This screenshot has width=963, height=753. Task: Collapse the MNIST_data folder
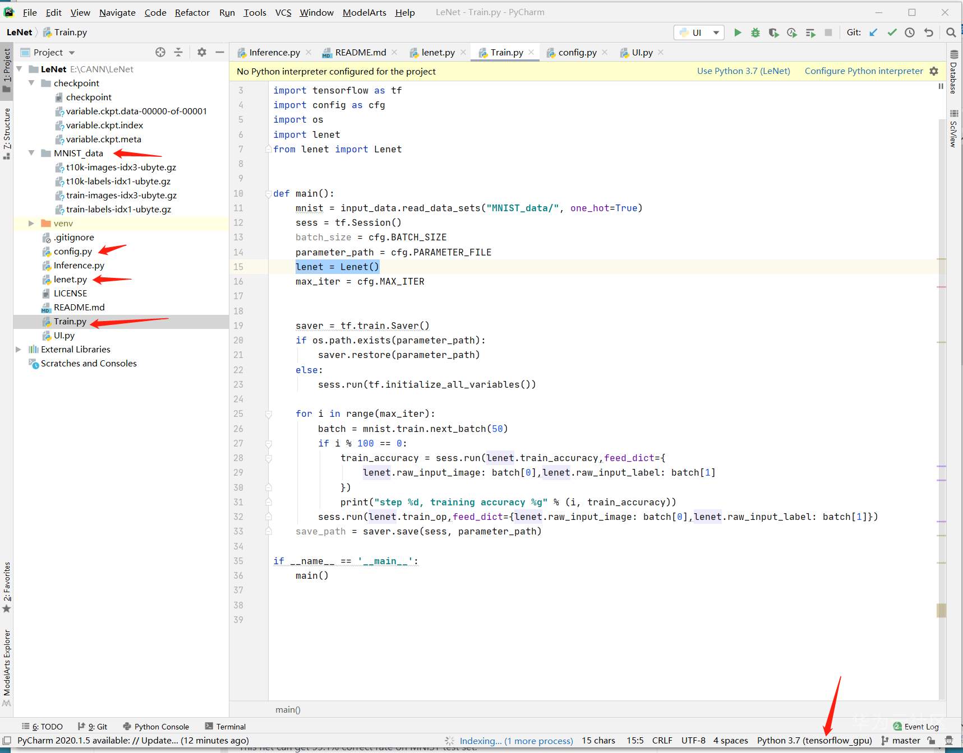31,153
